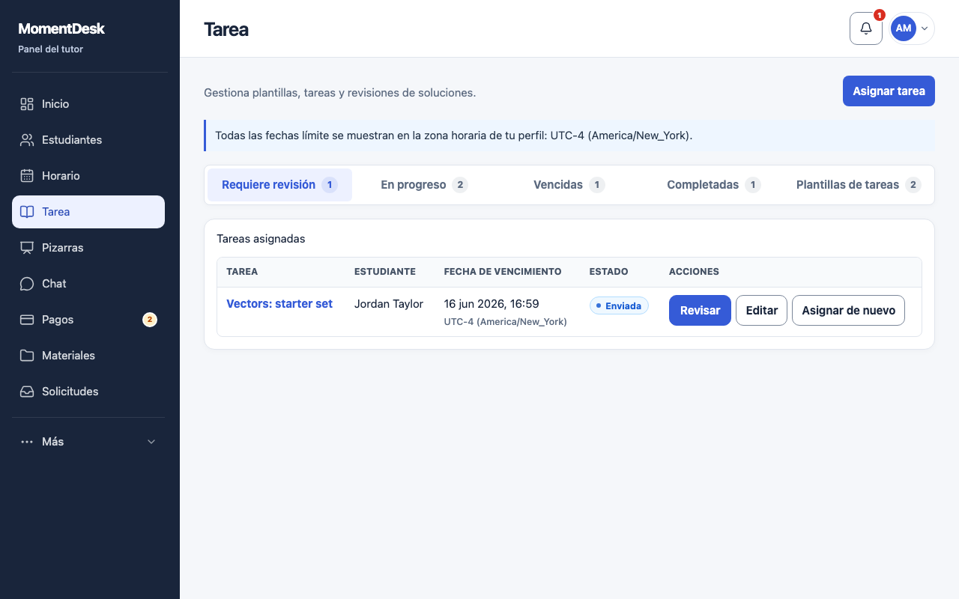Click the Materiales folder icon

tap(27, 356)
